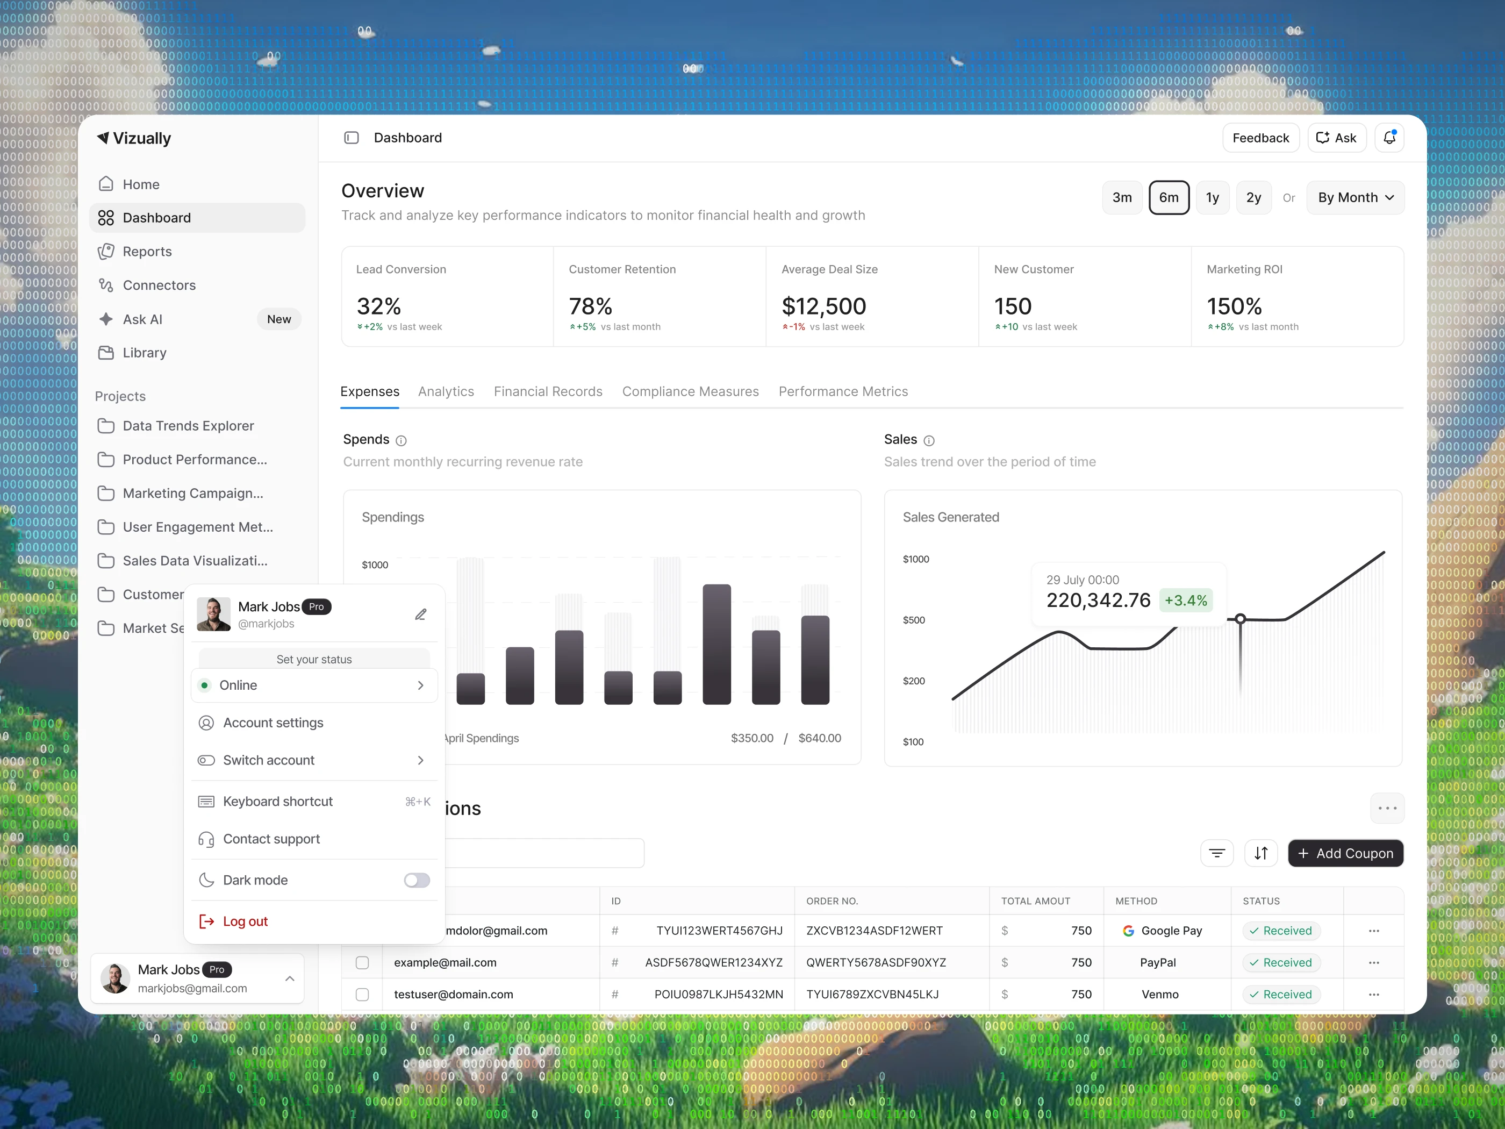Click the Add Coupon button
Screen dimensions: 1505x1129
point(1345,853)
